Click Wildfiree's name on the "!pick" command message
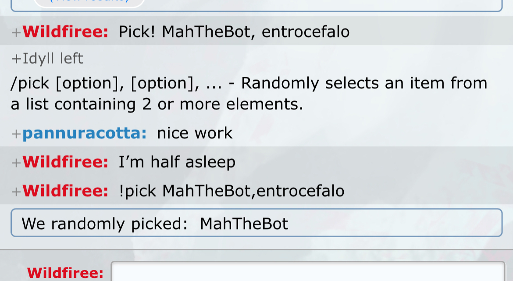The height and width of the screenshot is (281, 513). click(x=66, y=191)
